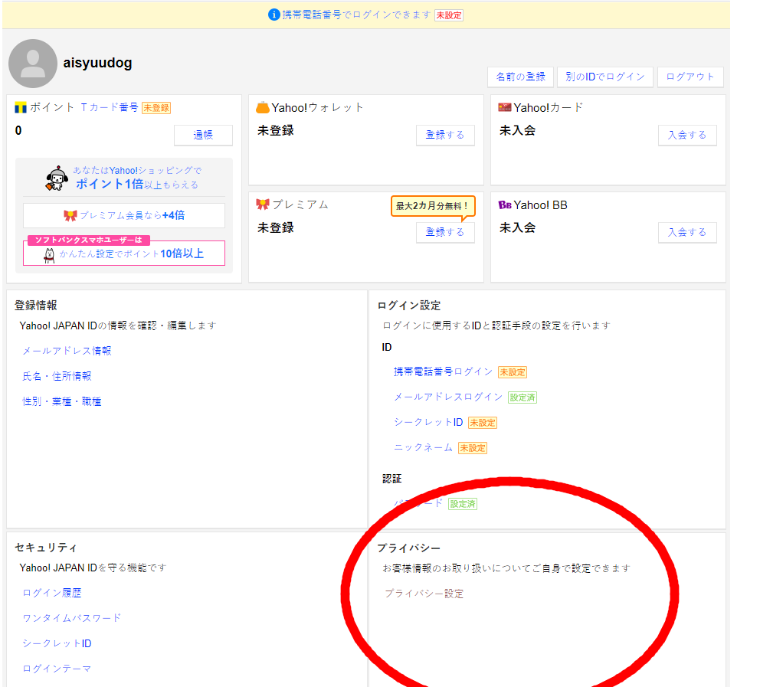Viewport: 760px width, 687px height.
Task: Click the T-point flag icon
Action: coord(21,107)
